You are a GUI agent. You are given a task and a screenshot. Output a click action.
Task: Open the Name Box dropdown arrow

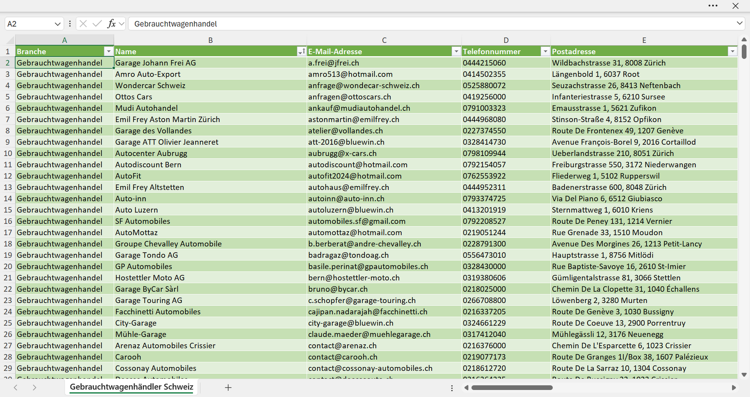(57, 24)
